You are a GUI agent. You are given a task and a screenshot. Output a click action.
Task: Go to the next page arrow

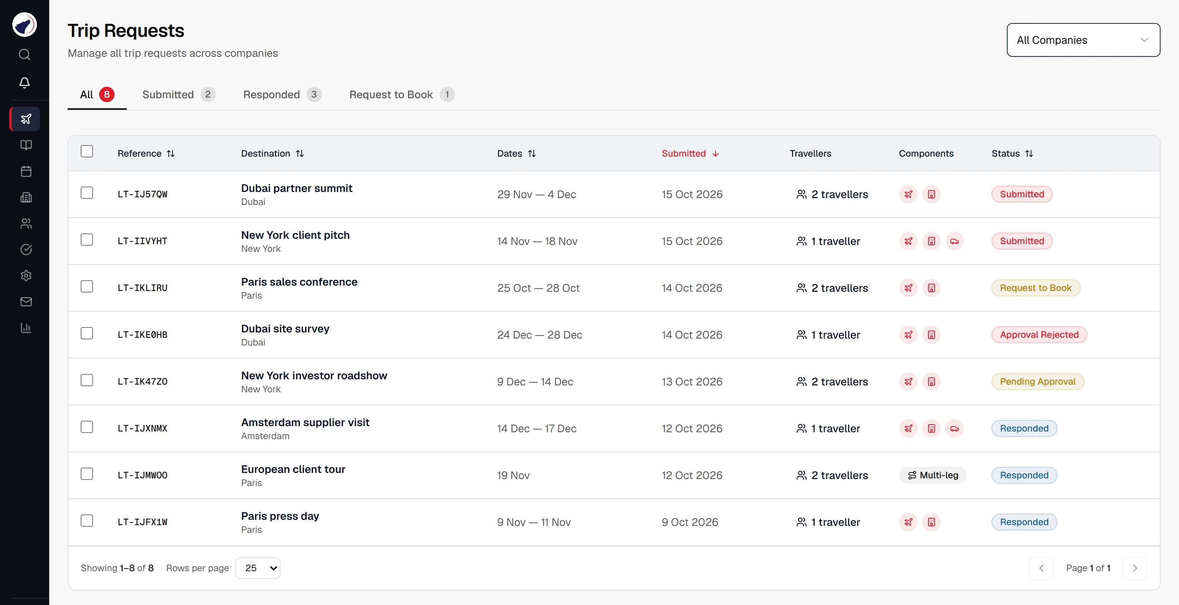(x=1134, y=568)
